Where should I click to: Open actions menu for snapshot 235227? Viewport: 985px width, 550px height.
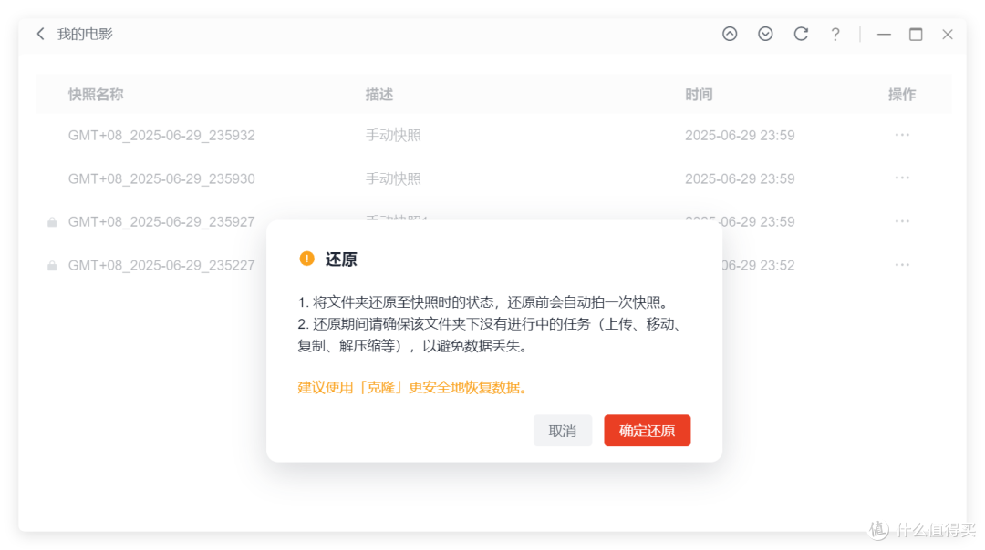pos(902,265)
